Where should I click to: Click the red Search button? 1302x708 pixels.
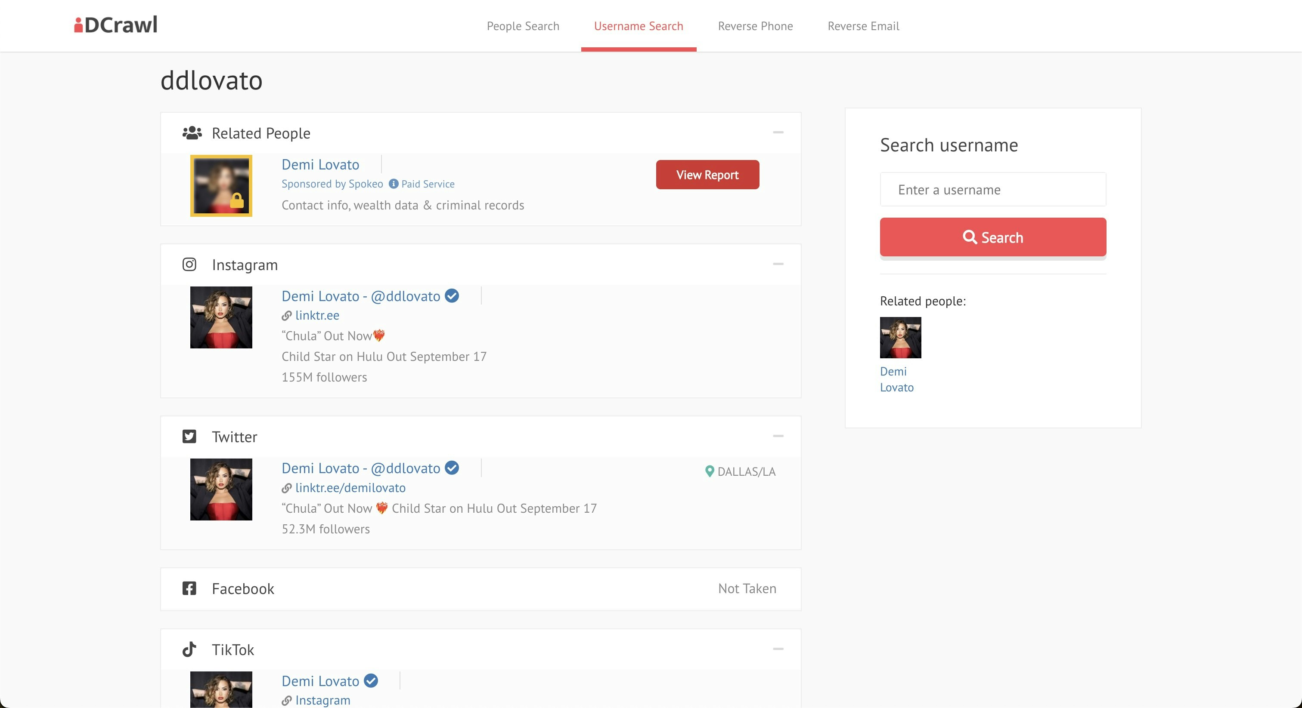point(993,237)
